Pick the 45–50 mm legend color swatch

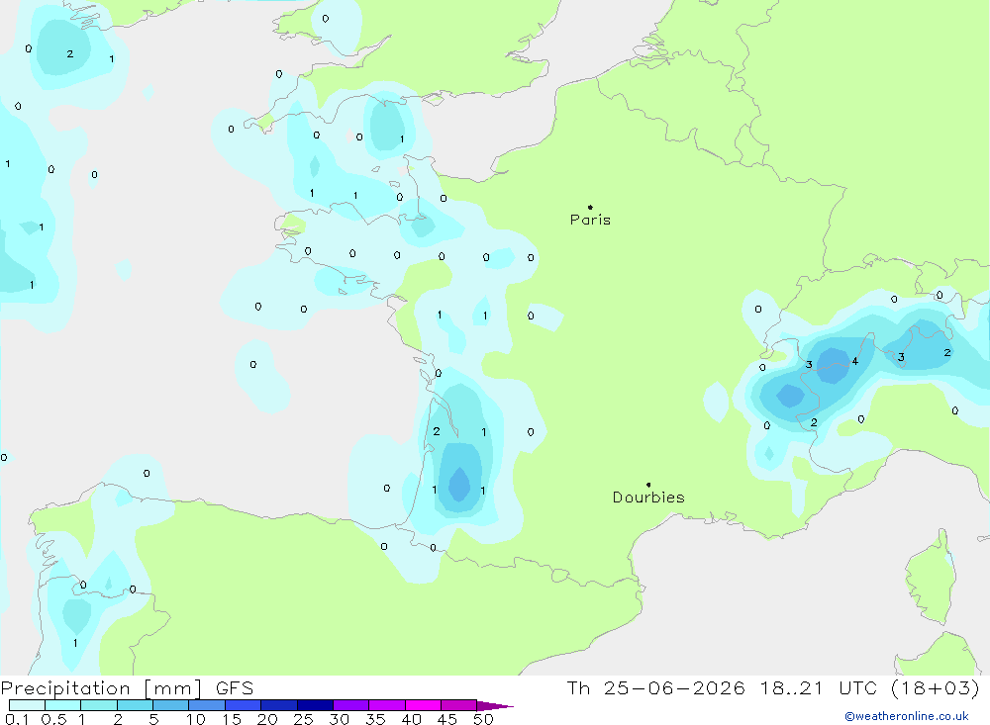459,705
